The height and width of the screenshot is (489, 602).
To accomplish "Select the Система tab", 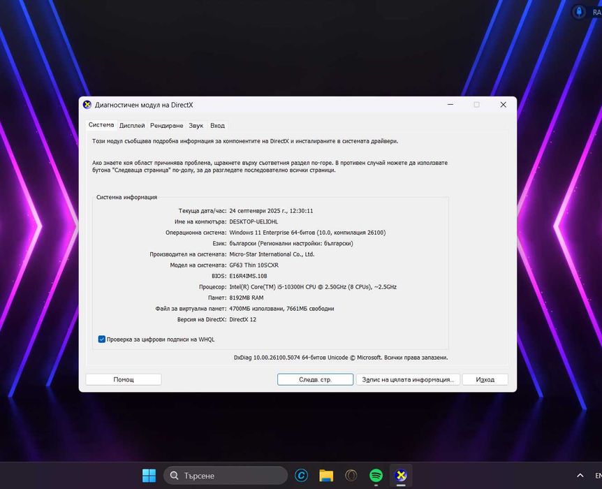I will pyautogui.click(x=101, y=125).
